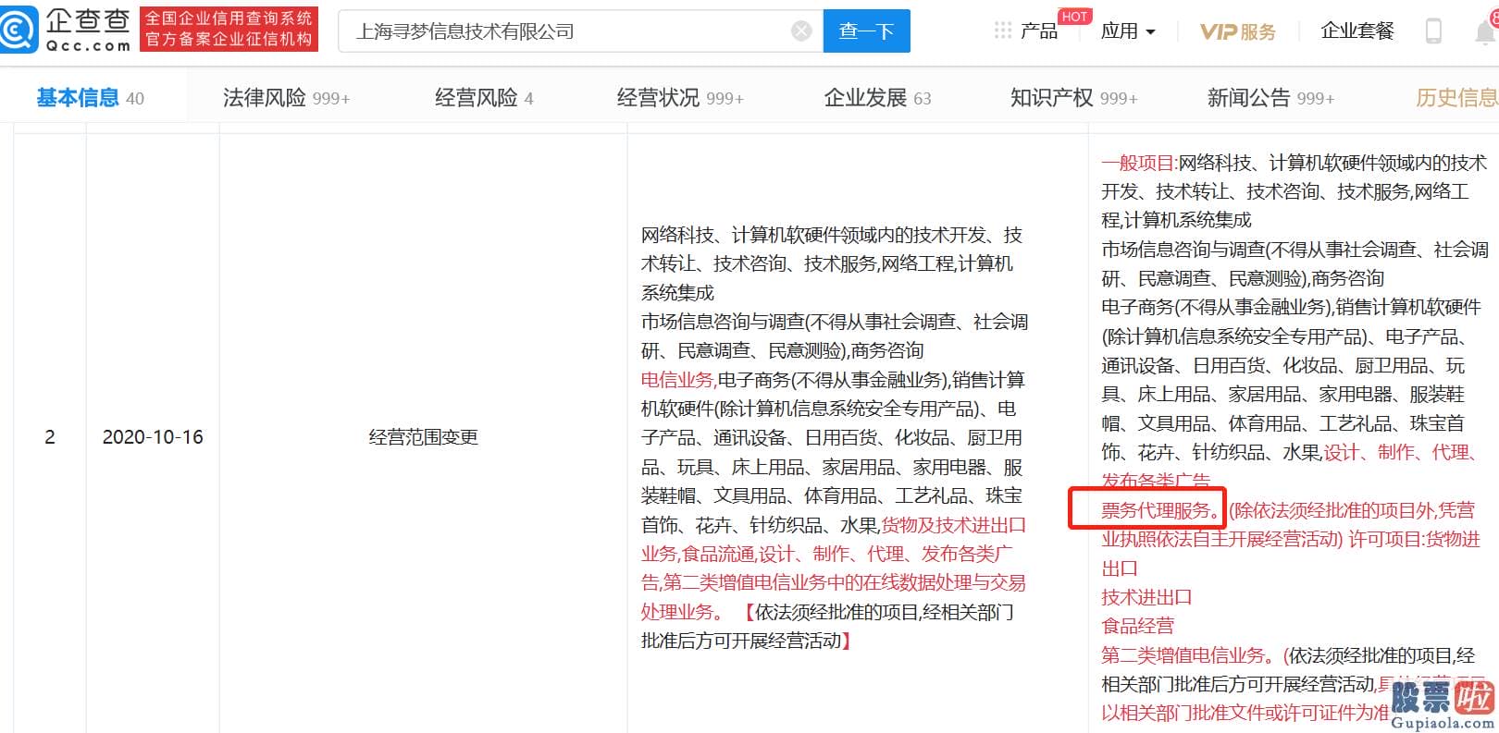Select row number 2 cell
This screenshot has height=733, width=1499.
tap(50, 437)
